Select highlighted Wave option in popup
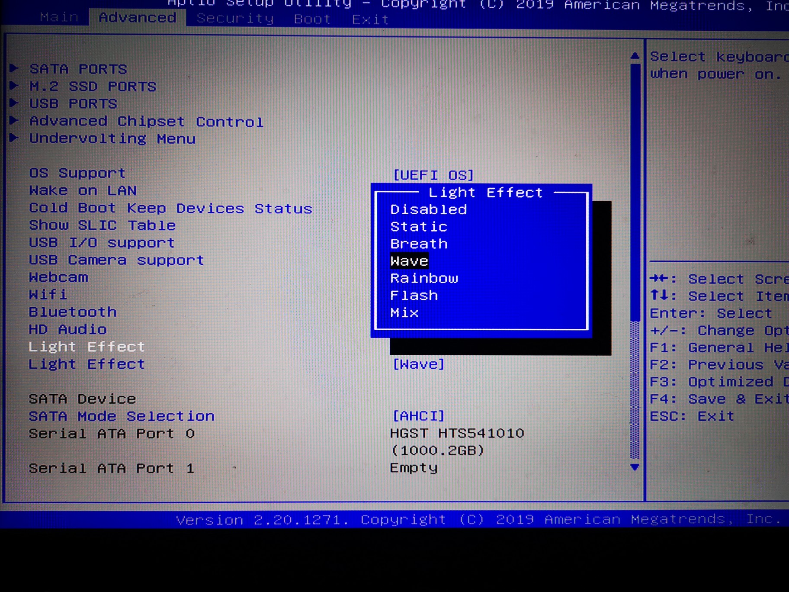 [x=409, y=261]
